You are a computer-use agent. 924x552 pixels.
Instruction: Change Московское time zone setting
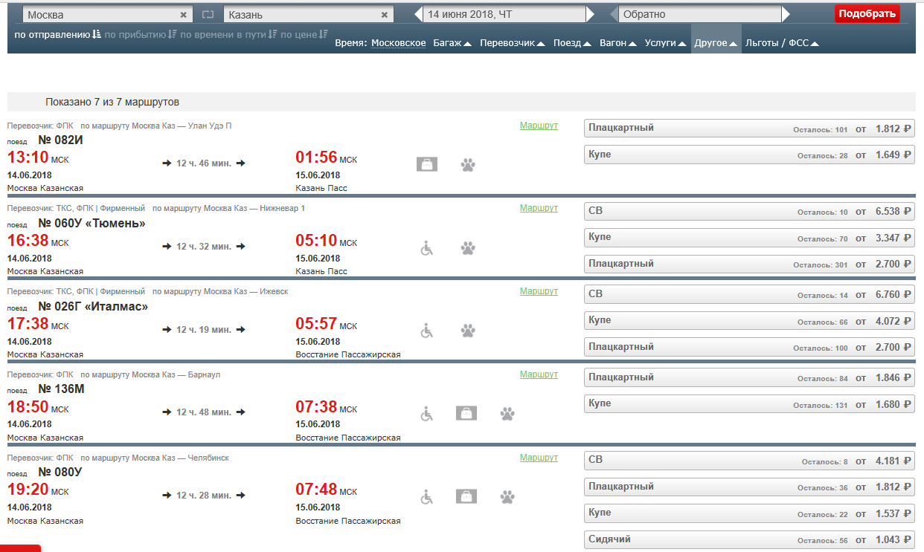point(399,43)
